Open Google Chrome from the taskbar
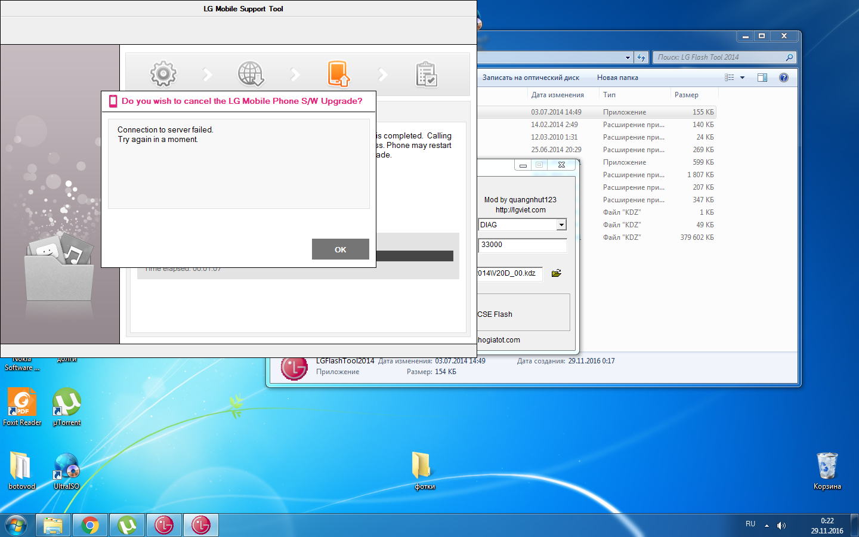Image resolution: width=859 pixels, height=537 pixels. [90, 525]
